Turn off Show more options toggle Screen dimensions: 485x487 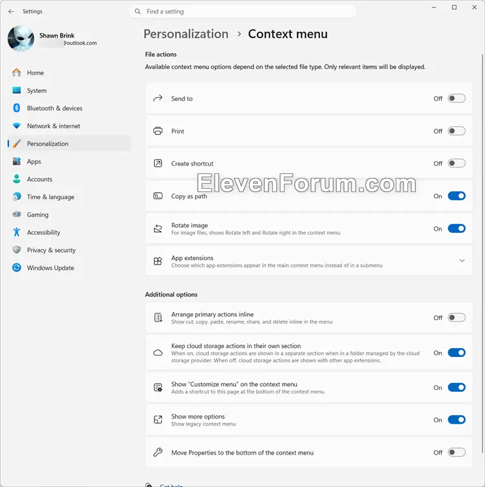(x=457, y=420)
